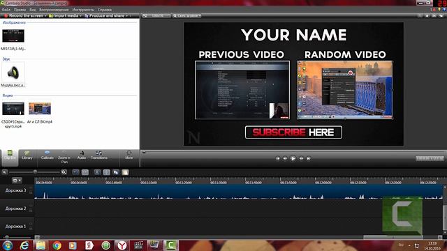Screen dimensions: 447x251
Task: Open the Audio tab
Action: [x=82, y=155]
